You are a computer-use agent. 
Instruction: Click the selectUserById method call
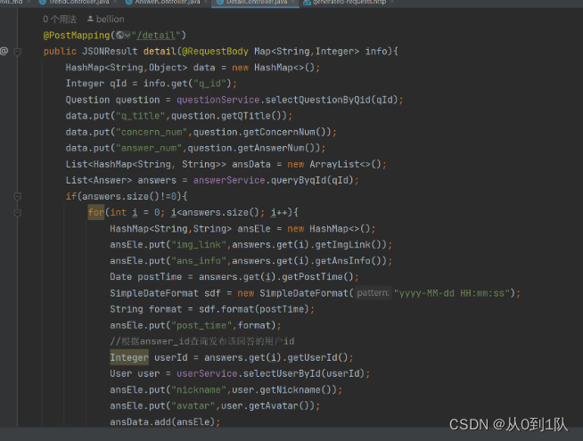pos(282,373)
